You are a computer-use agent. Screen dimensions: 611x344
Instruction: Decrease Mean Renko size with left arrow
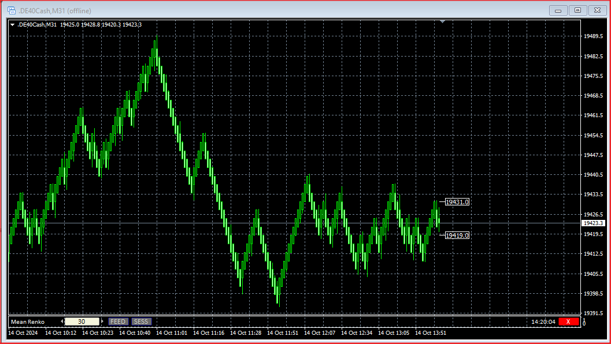coord(61,321)
